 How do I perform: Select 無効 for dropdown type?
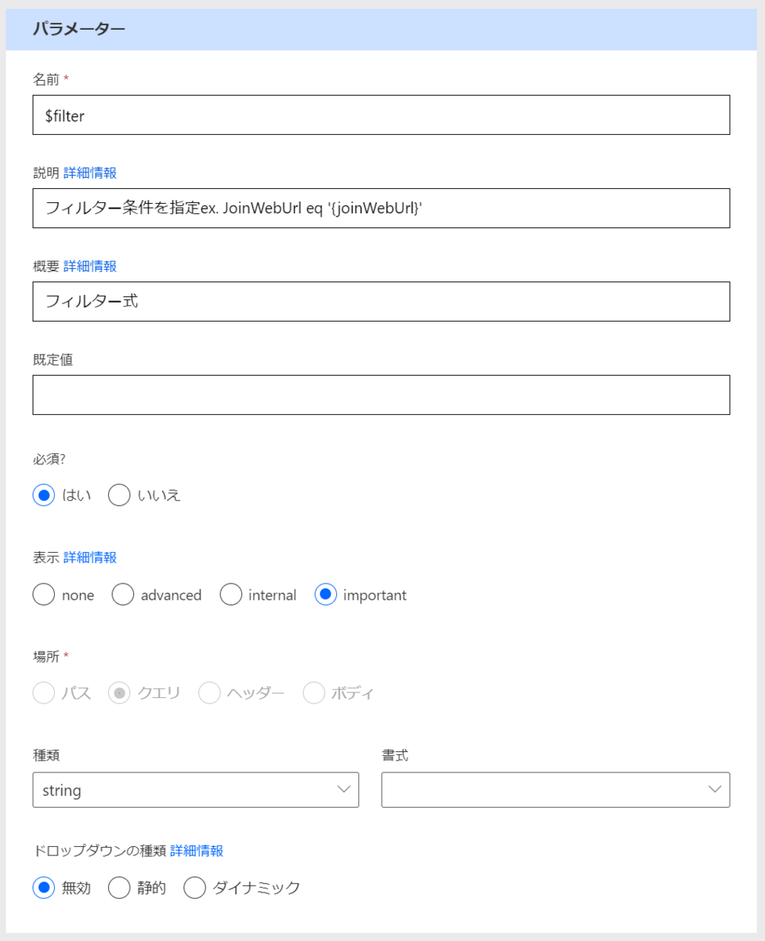[x=44, y=888]
